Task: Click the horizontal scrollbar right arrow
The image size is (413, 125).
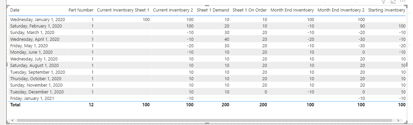Action: click(x=398, y=120)
